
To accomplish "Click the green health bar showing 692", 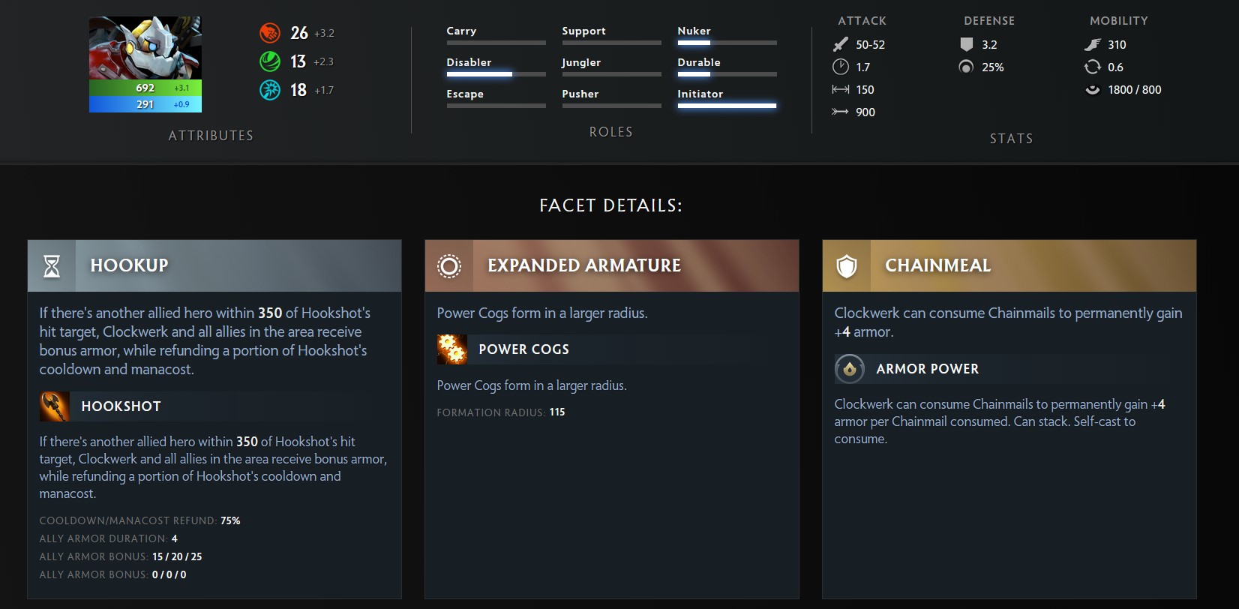I will tap(145, 88).
